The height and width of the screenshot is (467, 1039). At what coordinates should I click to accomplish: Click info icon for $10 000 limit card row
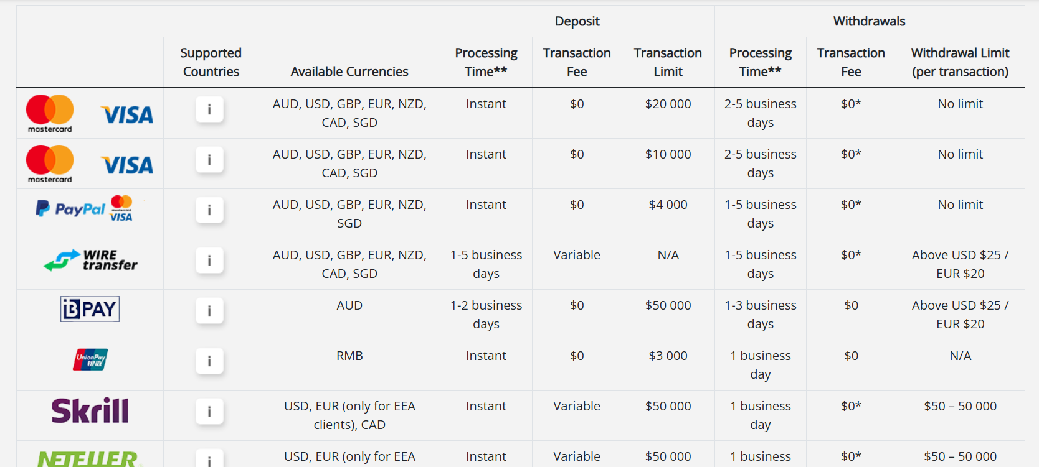pos(209,160)
